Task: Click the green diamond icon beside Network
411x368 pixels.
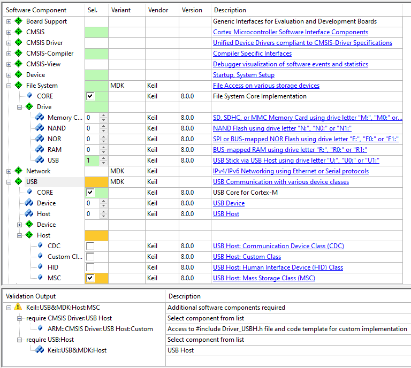Action: [x=19, y=171]
